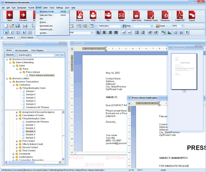Click the Forward navigation icon
This screenshot has width=206, height=172.
23,16
